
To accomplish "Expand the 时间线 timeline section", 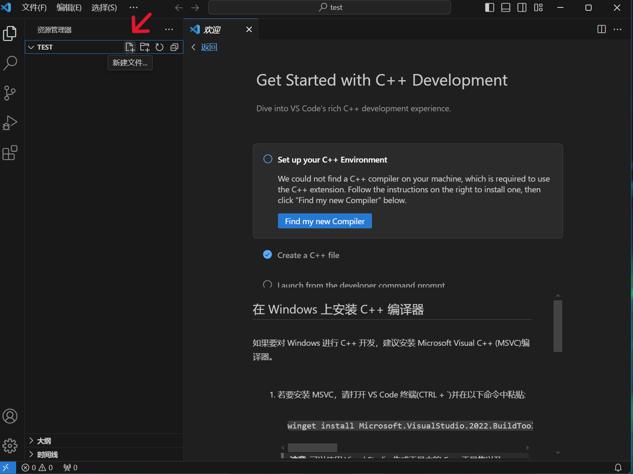I will [x=104, y=455].
